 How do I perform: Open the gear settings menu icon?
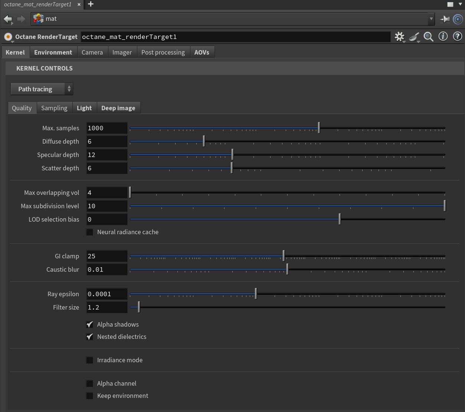(x=399, y=37)
